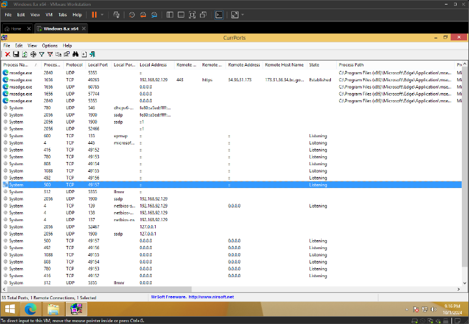This screenshot has width=469, height=324.
Task: Click the vertical scrollbar down arrow
Action: tap(465, 283)
